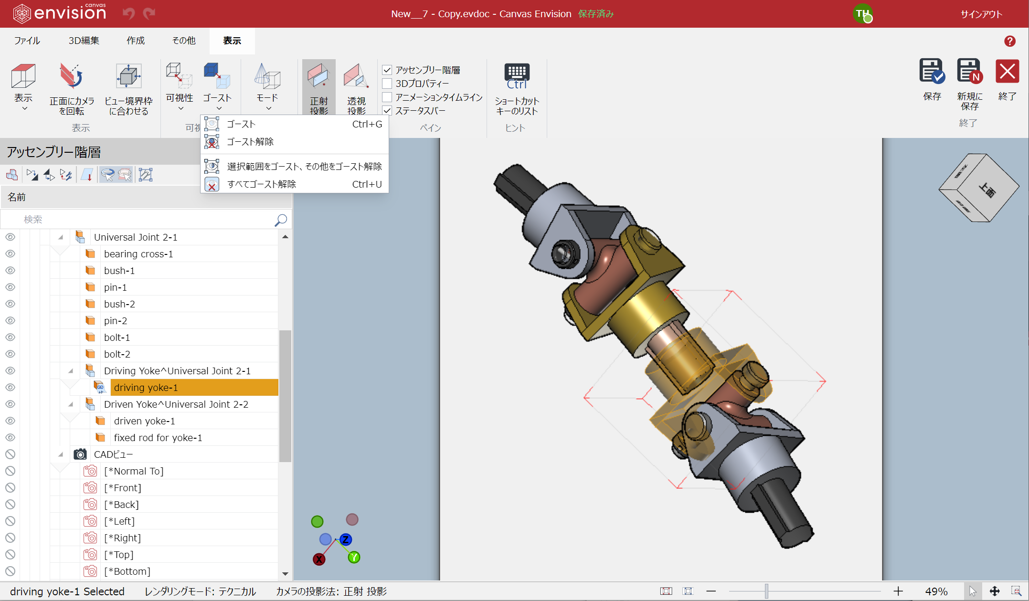Uncheck アッセンブリー階層 checkbox
The height and width of the screenshot is (601, 1029).
[x=387, y=70]
